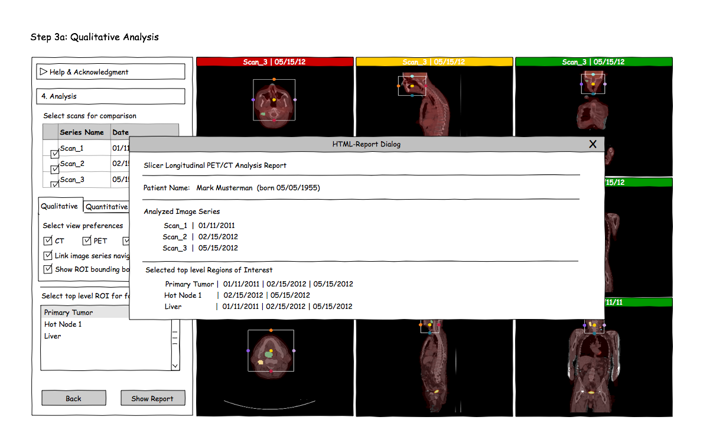Collapse the 4. Analysis section header
Screen dimensions: 703x446
[110, 96]
